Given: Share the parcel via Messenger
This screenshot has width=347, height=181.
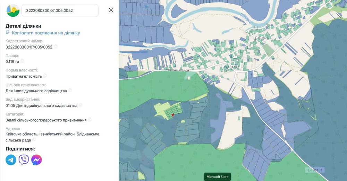Looking at the screenshot, I should [36, 160].
